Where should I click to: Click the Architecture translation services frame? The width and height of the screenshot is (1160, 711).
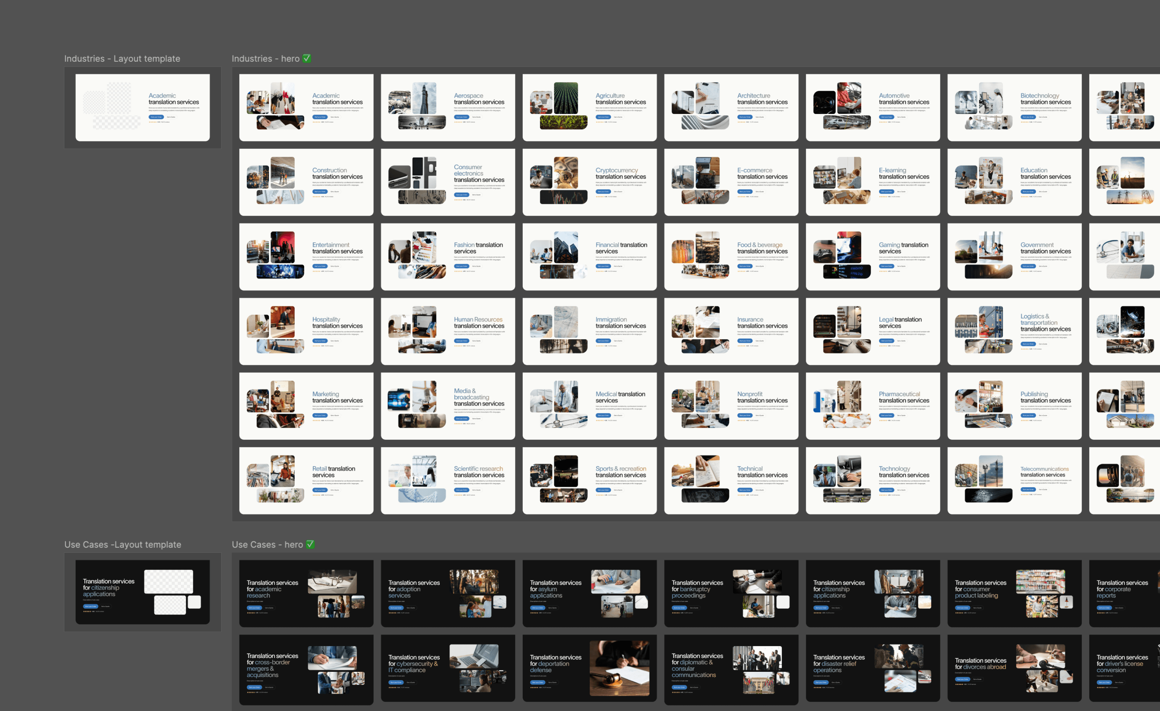(x=731, y=107)
